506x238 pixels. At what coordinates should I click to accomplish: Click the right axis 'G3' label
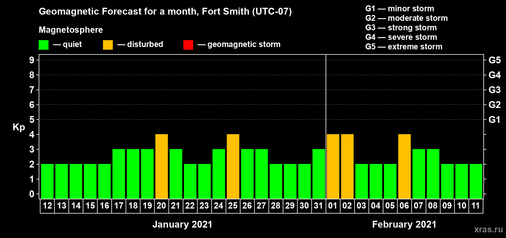(x=495, y=90)
